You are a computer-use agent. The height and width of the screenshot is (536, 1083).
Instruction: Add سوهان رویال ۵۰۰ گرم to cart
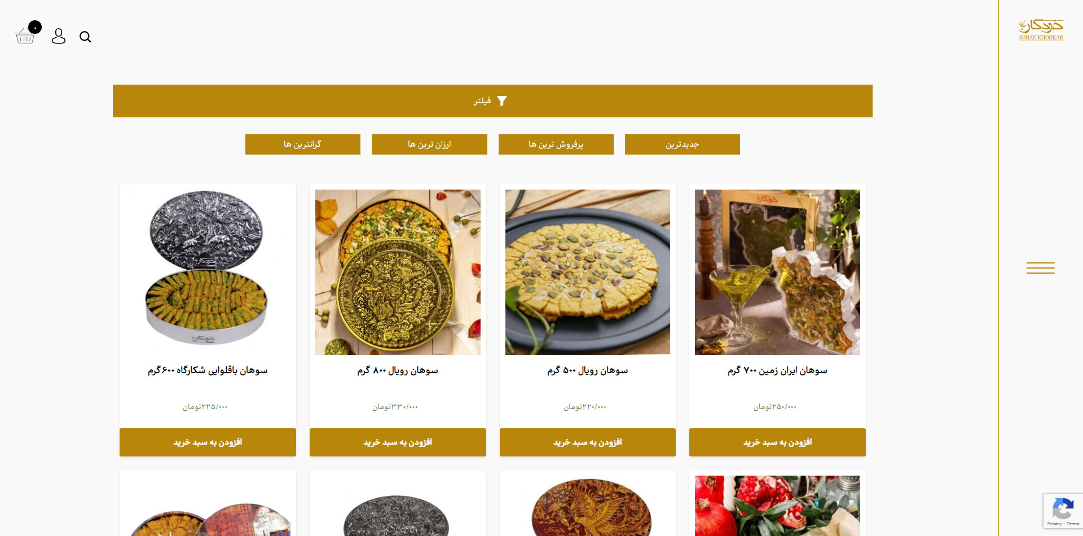point(588,442)
